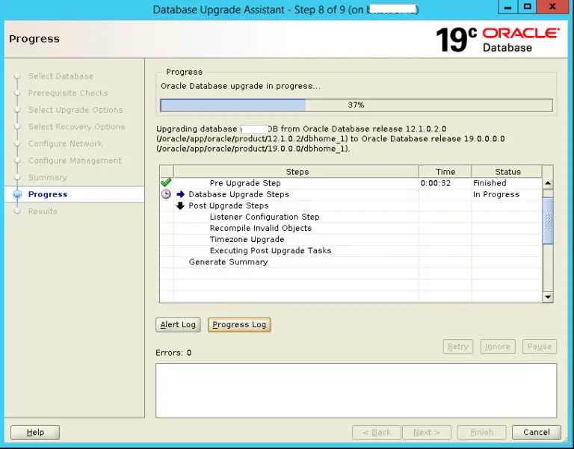Collapse the Post Upgrade Steps black arrow

tap(180, 205)
